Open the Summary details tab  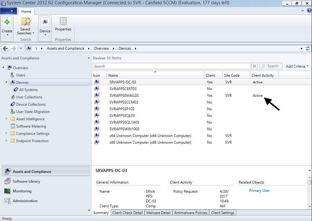[101, 213]
